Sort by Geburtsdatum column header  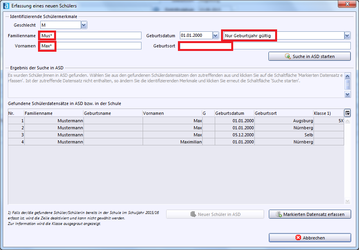pos(234,113)
